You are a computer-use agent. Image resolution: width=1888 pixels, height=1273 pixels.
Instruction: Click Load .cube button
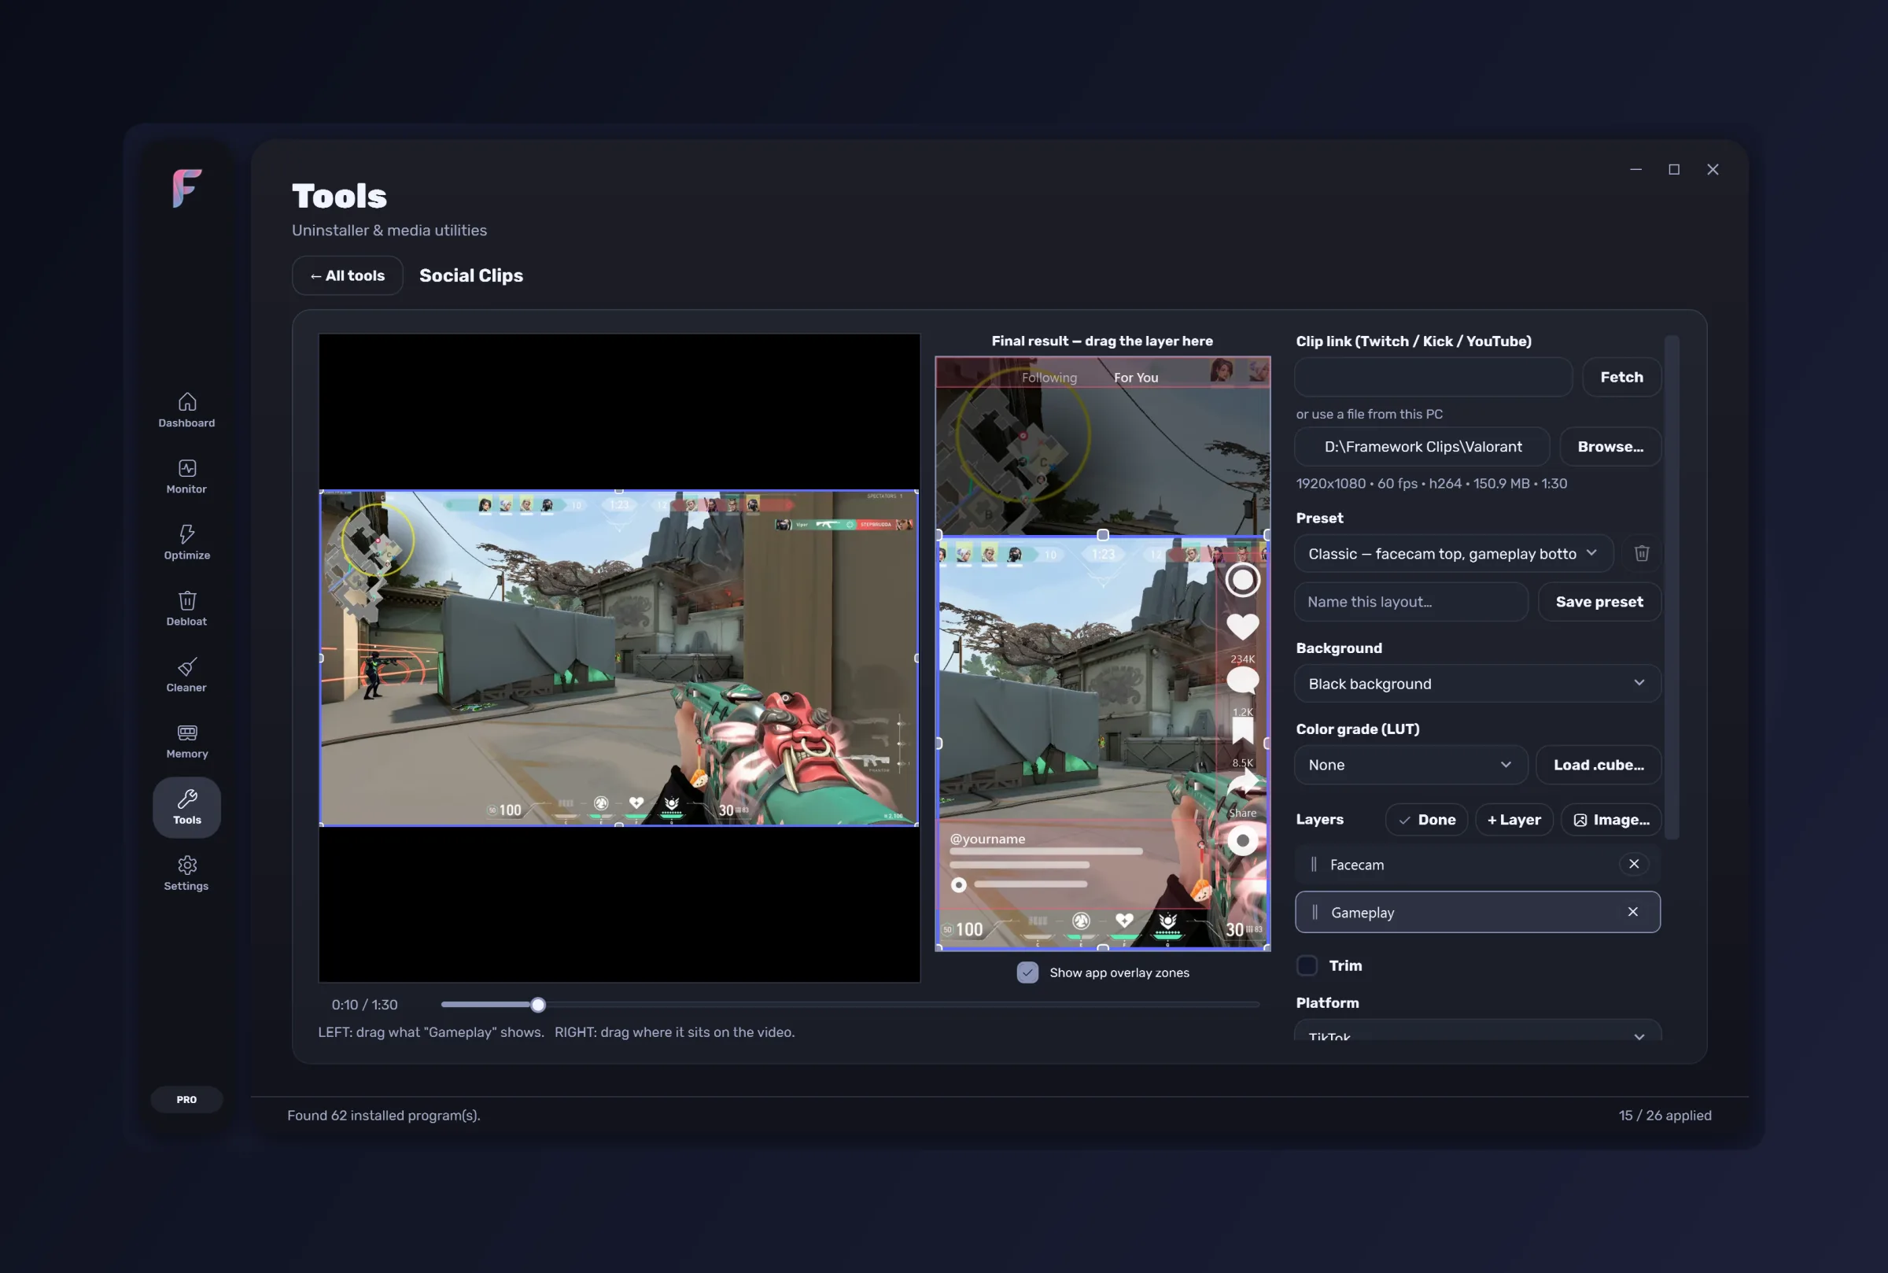1599,765
